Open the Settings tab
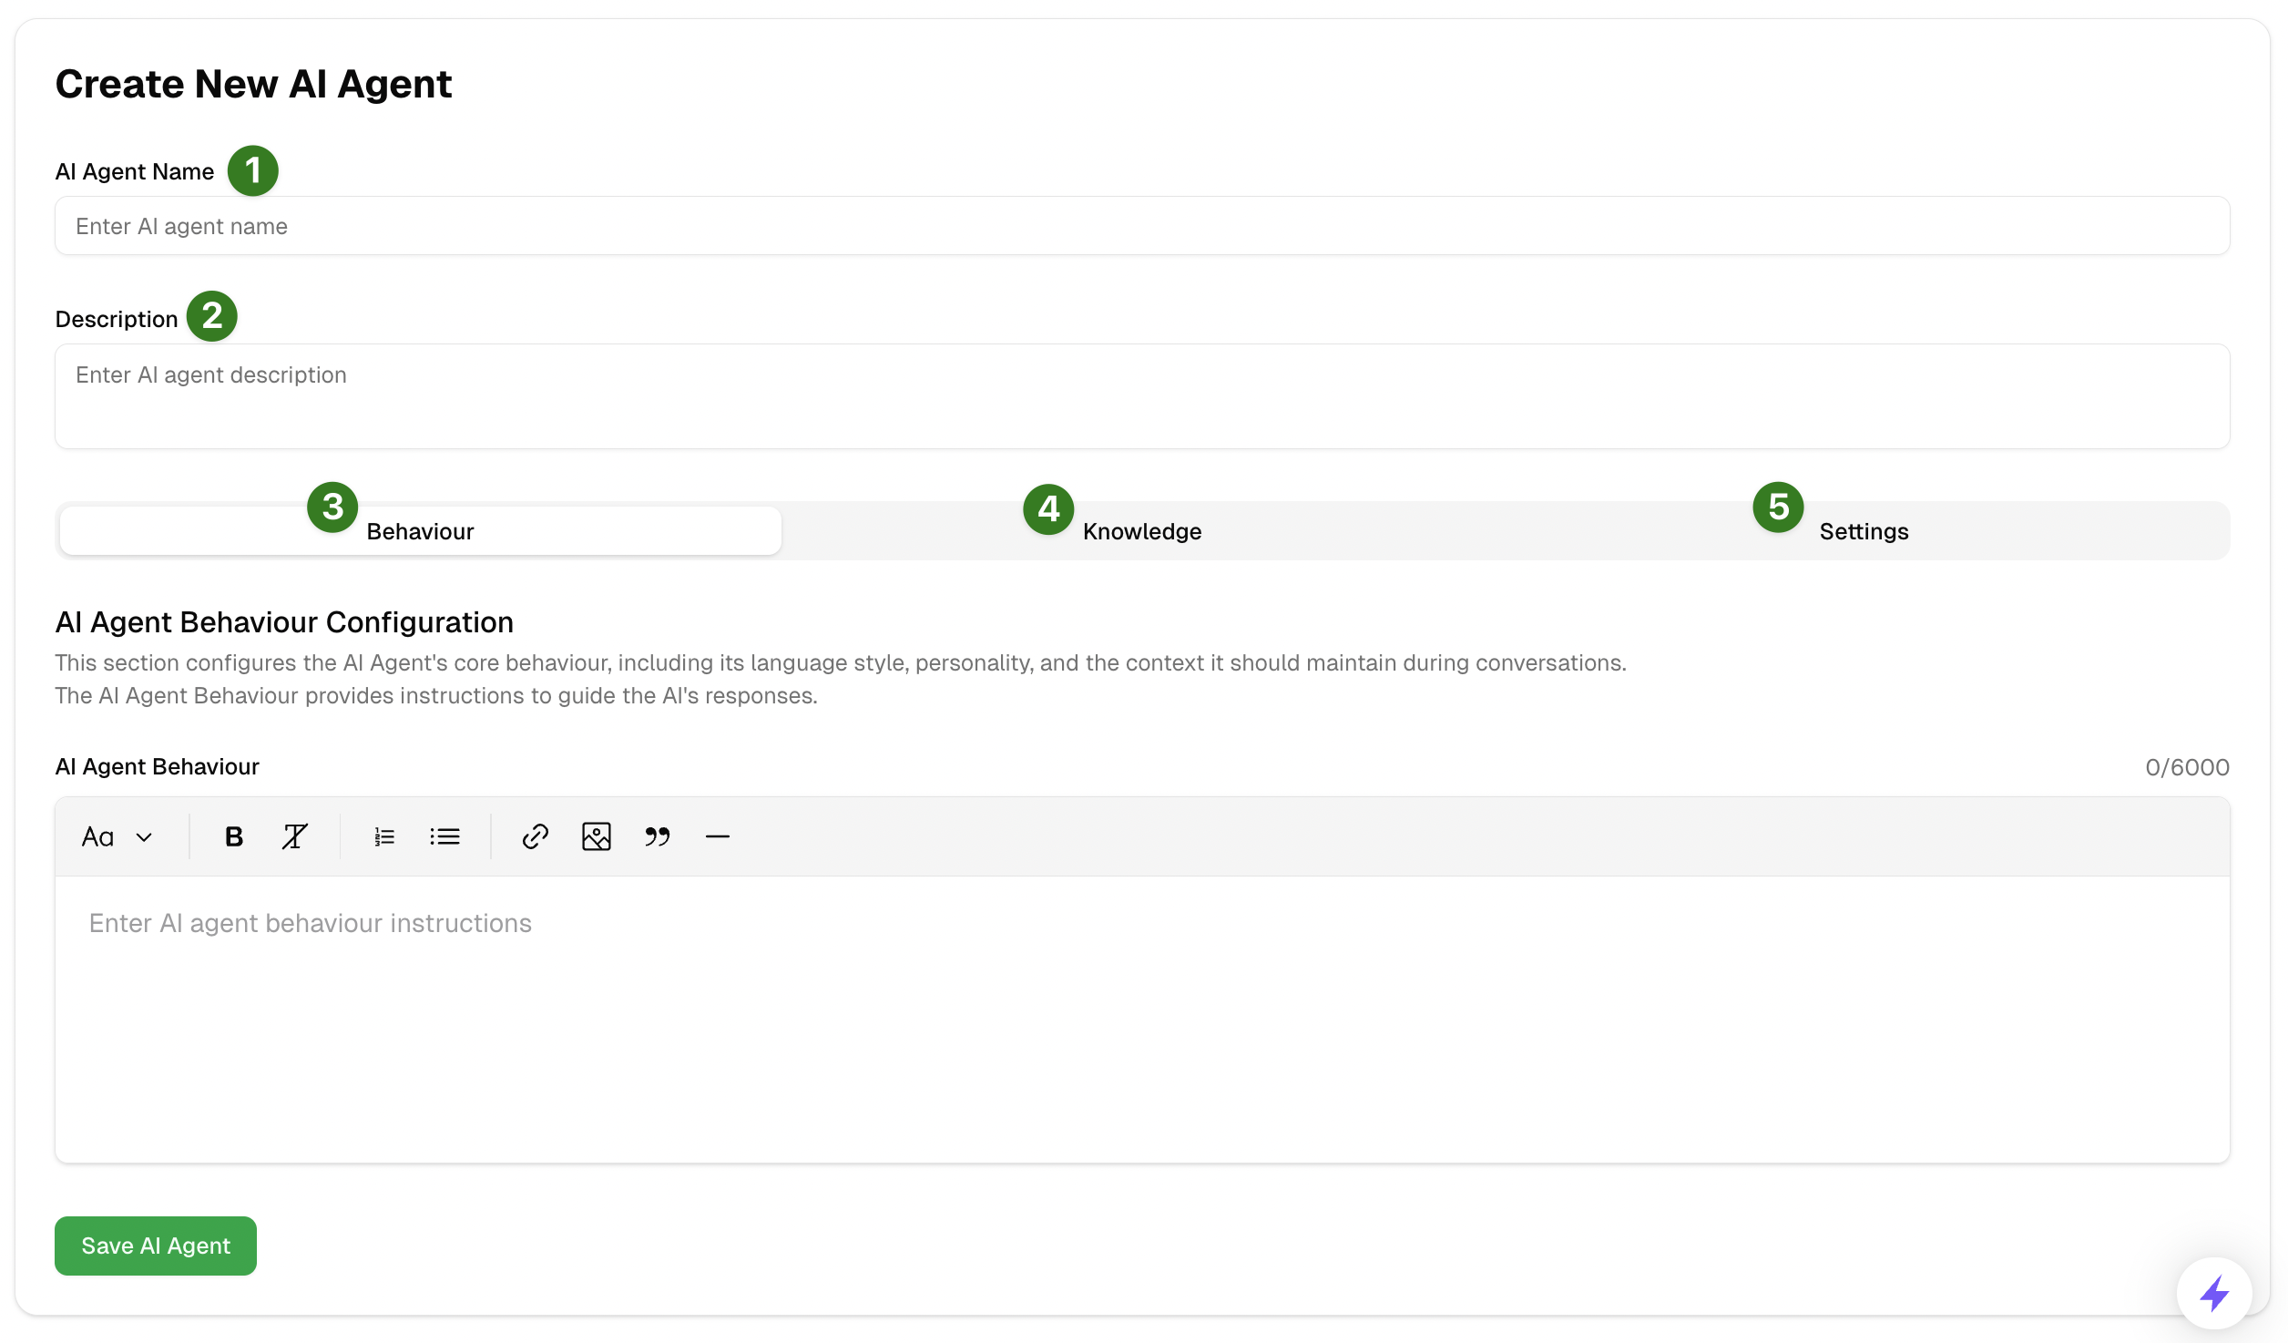Viewport: 2288px width, 1343px height. (x=1864, y=531)
